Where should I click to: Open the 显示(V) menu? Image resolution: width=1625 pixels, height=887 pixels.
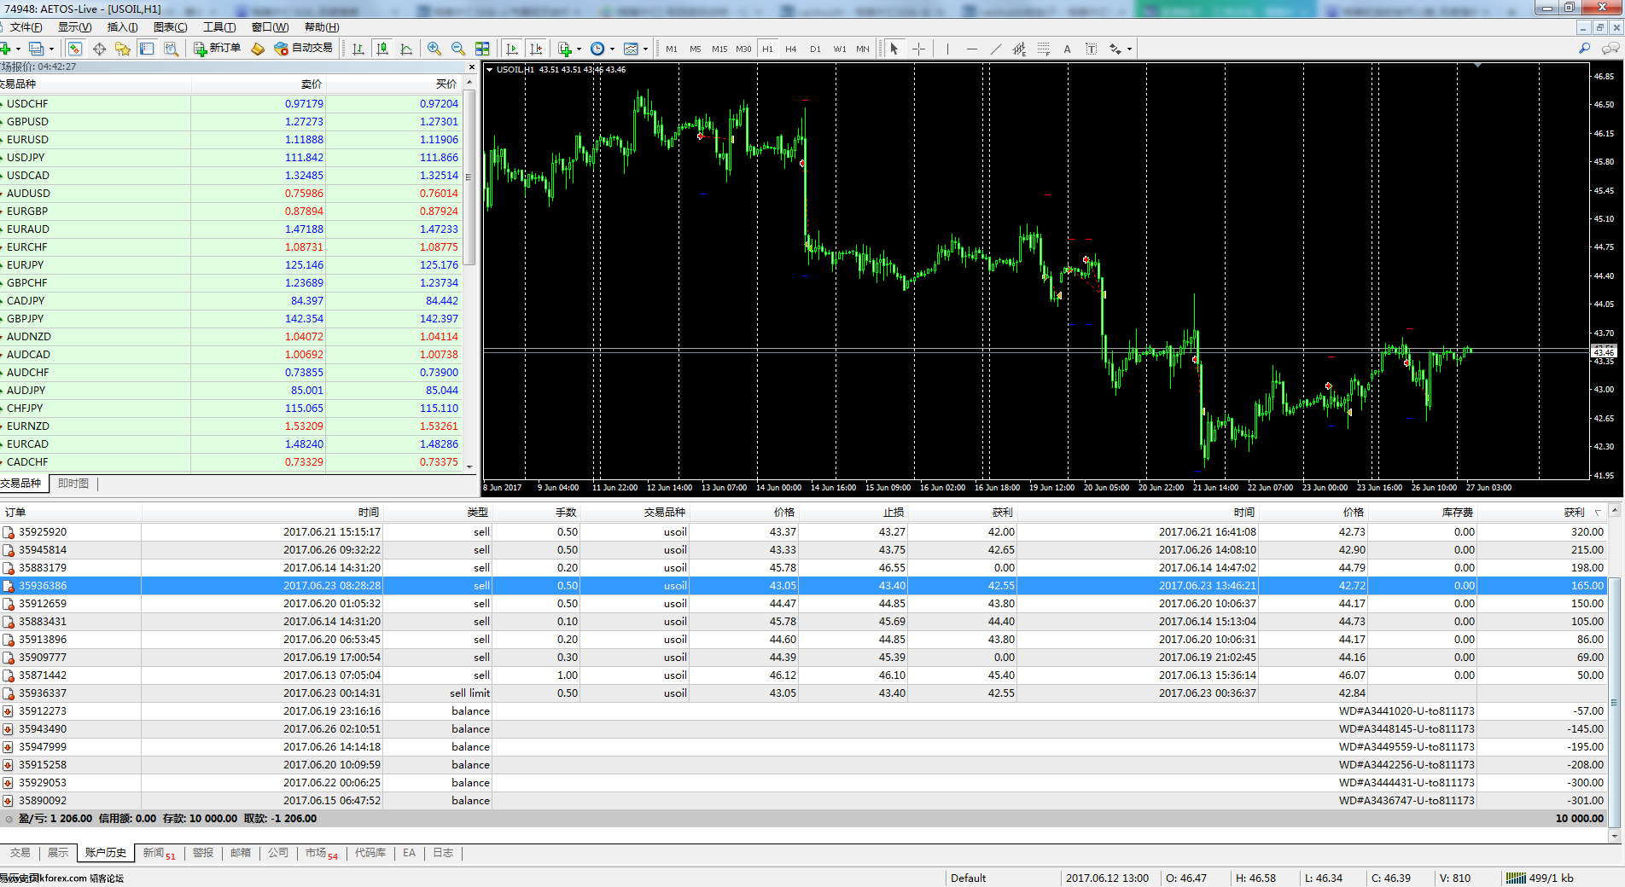pos(74,27)
